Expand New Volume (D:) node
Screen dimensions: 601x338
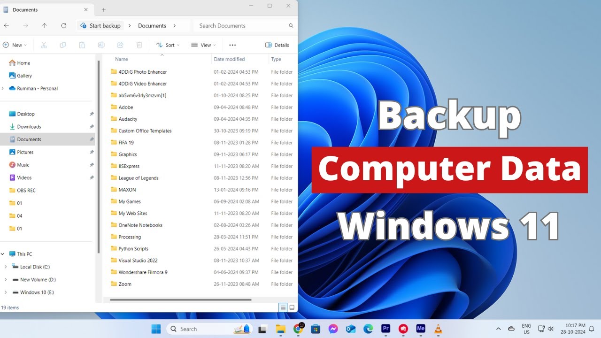click(6, 279)
